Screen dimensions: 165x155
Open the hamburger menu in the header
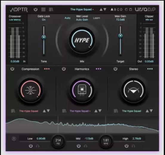43,10
